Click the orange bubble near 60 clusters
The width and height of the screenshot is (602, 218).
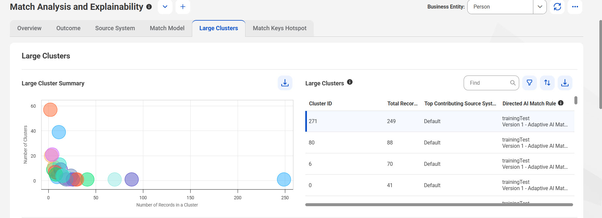pyautogui.click(x=50, y=110)
